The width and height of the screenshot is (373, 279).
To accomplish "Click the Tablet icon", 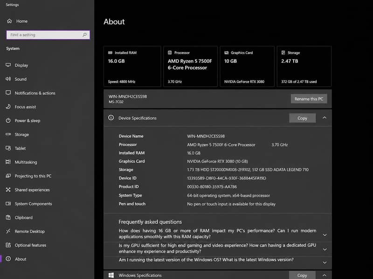I will pyautogui.click(x=8, y=148).
